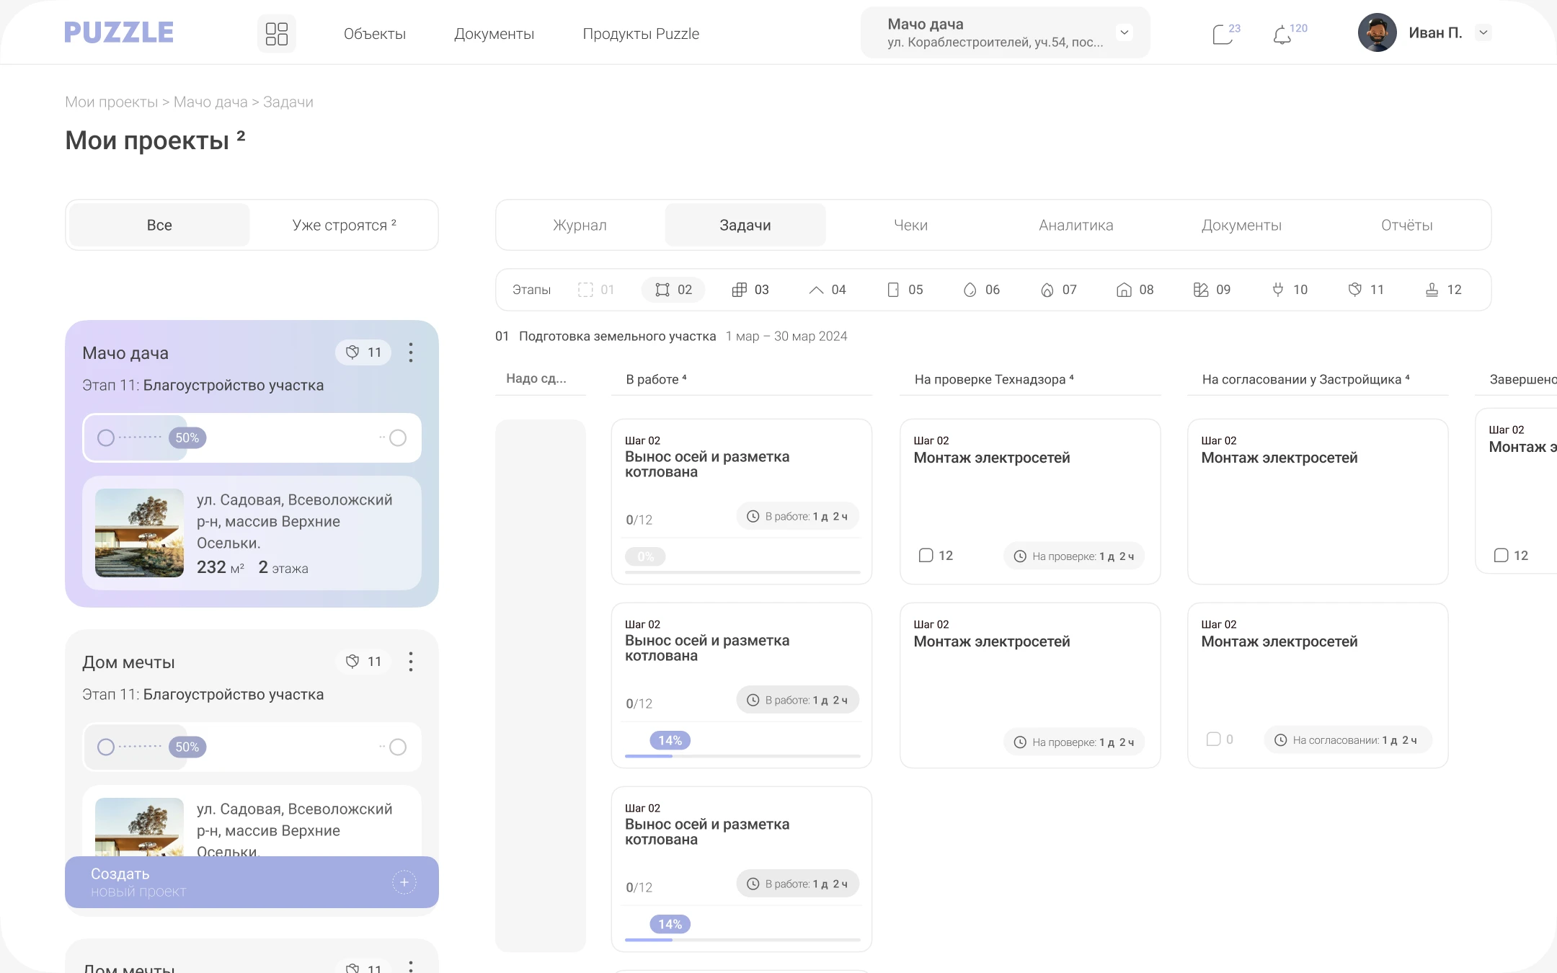Open the user menu chevron next to Иван П.
The height and width of the screenshot is (973, 1557).
[x=1483, y=32]
